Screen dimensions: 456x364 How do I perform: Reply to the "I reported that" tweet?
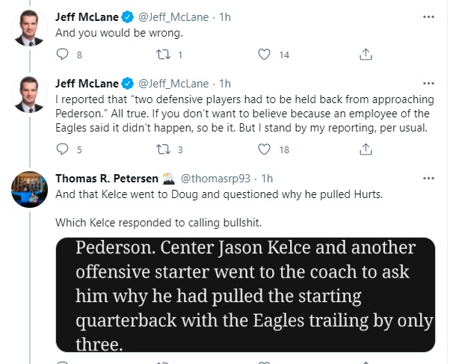pos(62,149)
